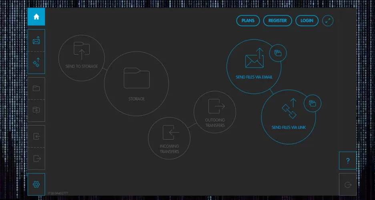Open incoming transfers from the sidebar
The image size is (375, 200).
36,136
